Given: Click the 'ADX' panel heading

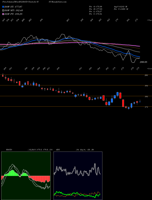Looking at the screenshot, I should coord(57,150).
